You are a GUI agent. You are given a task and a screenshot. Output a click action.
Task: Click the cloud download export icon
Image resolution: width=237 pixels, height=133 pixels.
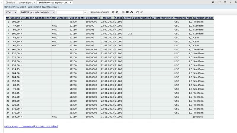pos(132,12)
